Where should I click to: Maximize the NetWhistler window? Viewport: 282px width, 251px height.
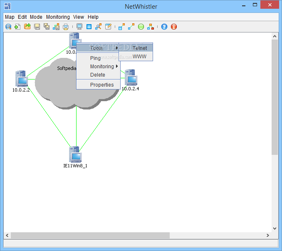(255, 5)
